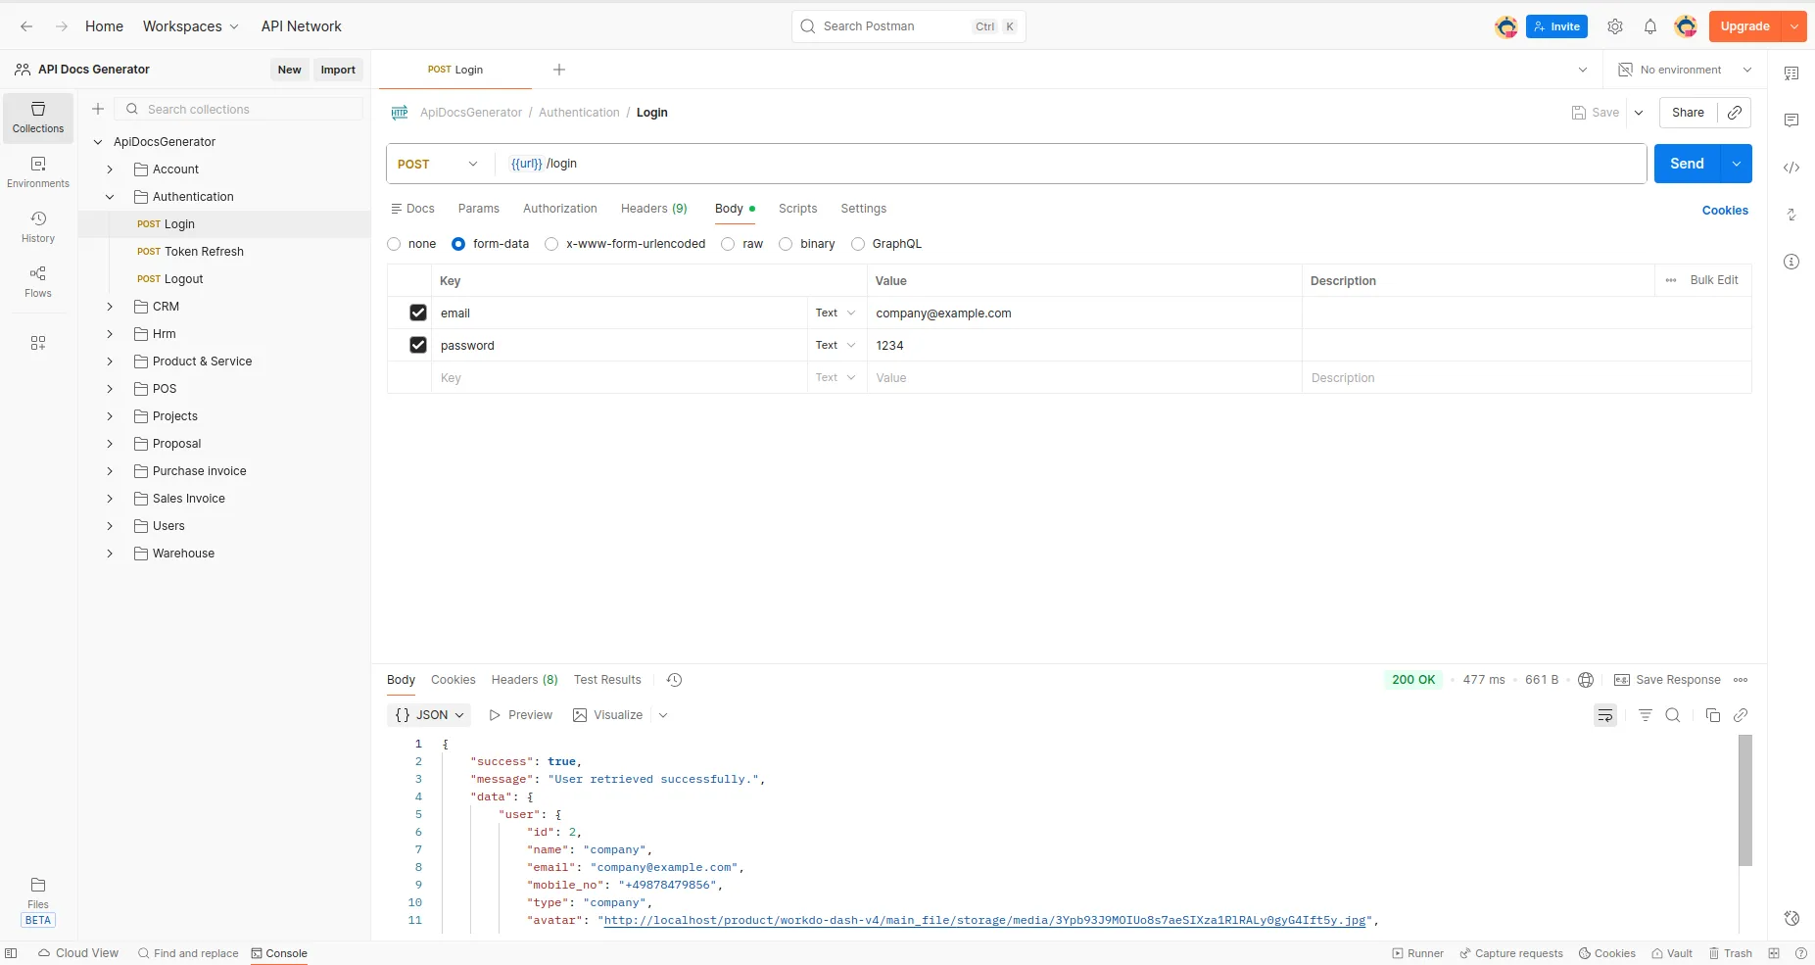The width and height of the screenshot is (1815, 965).
Task: Open the Flows sidebar panel
Action: click(38, 282)
